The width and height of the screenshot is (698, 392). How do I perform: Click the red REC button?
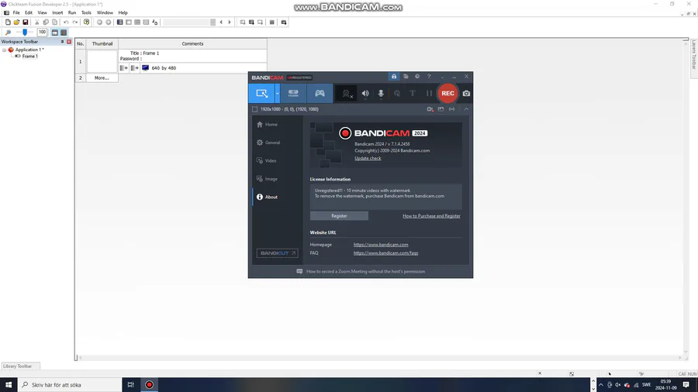(x=447, y=93)
